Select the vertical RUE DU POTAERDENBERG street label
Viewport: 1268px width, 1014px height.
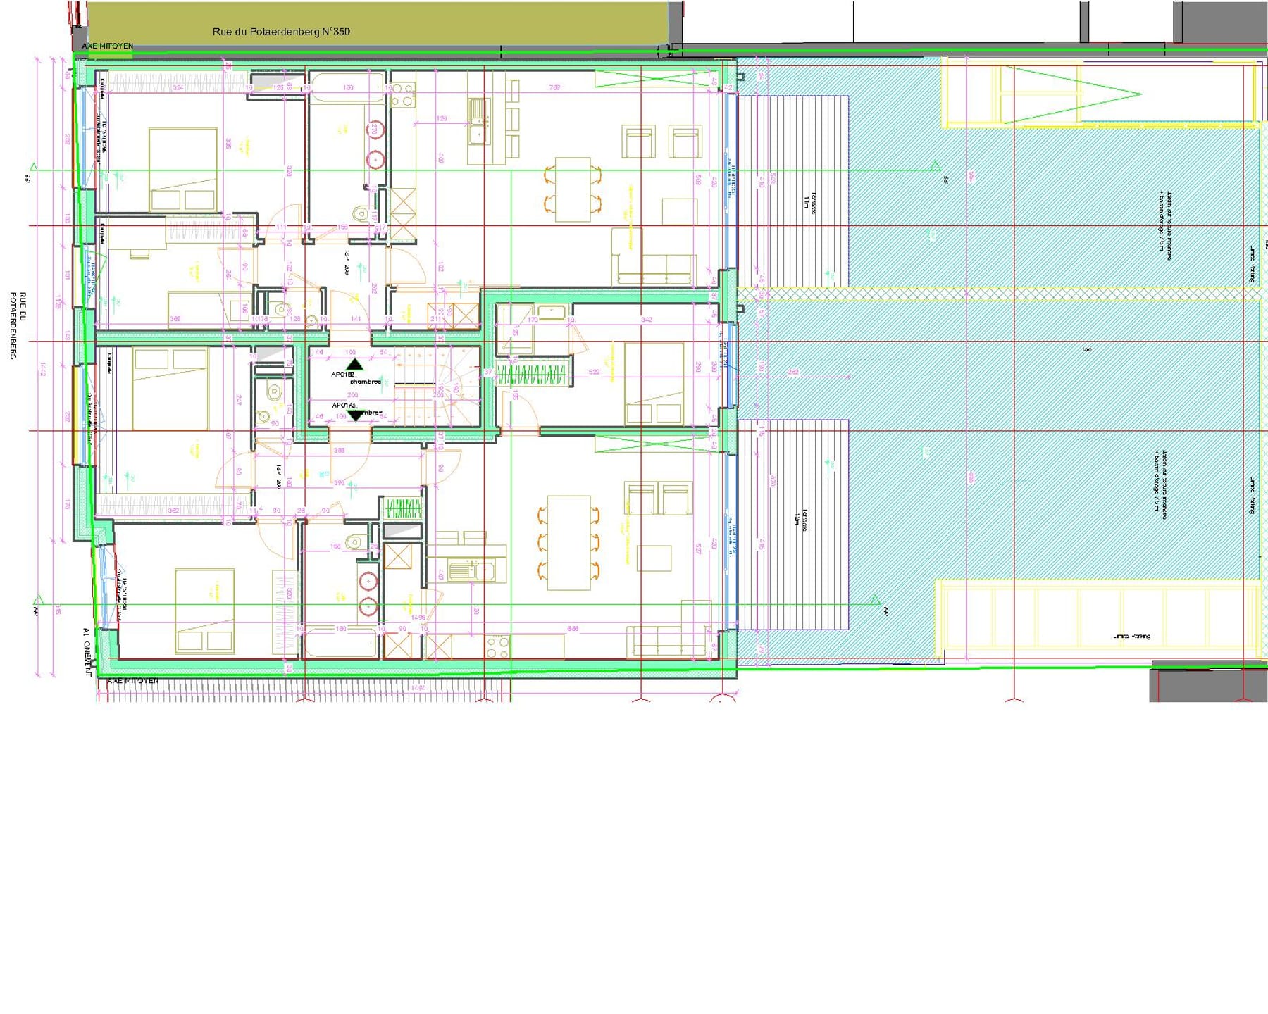[17, 325]
